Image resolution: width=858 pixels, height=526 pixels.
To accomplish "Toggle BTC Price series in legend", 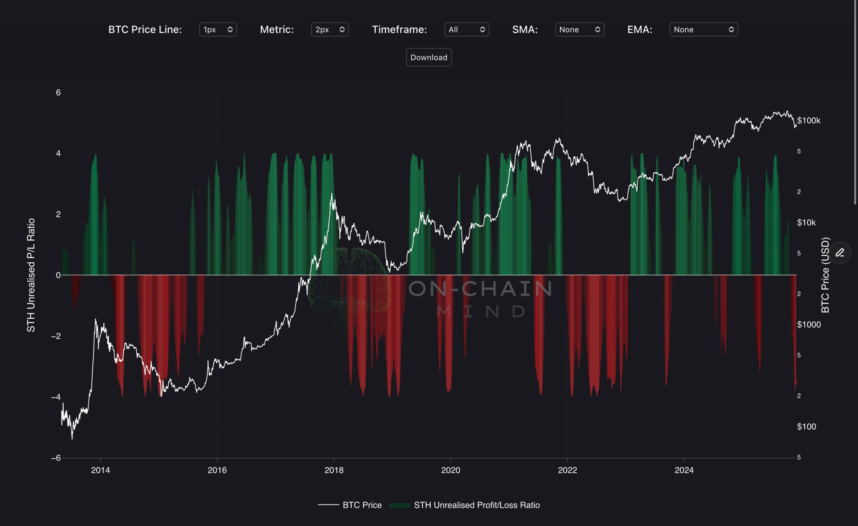I will (362, 505).
